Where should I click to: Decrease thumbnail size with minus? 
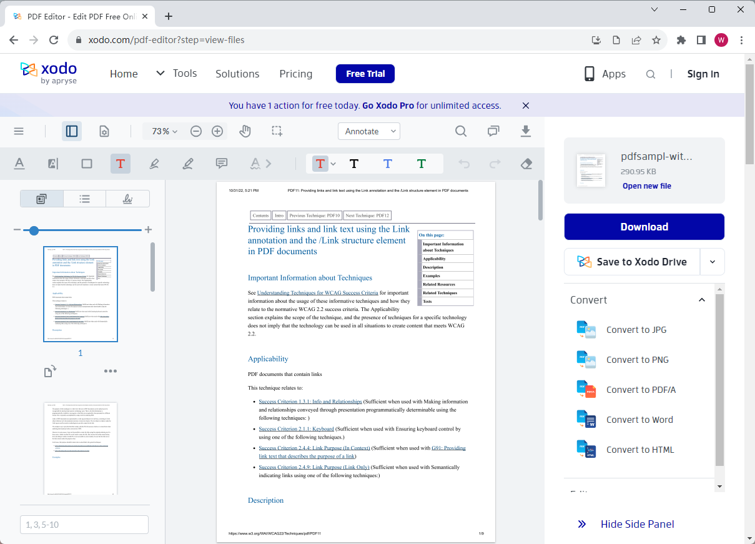pos(17,230)
